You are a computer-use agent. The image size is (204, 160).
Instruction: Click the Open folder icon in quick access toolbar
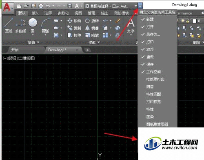(x=26, y=6)
